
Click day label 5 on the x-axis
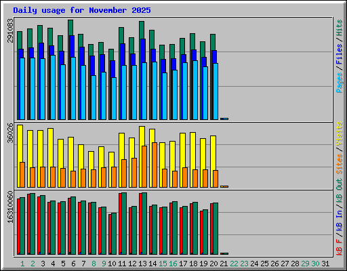coord(63,264)
